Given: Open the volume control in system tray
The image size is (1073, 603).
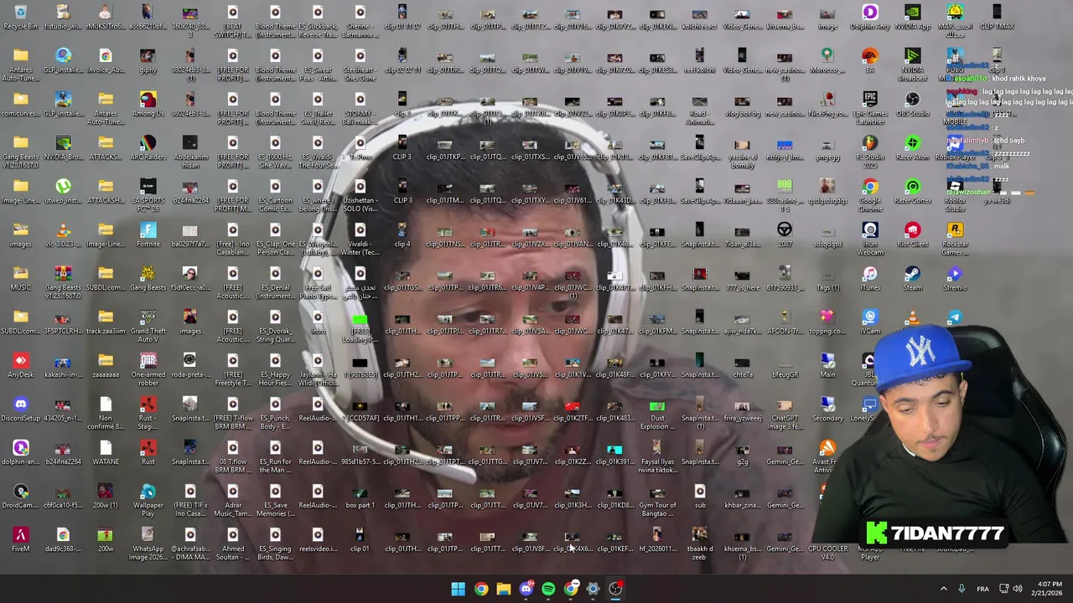Looking at the screenshot, I should coord(1018,589).
